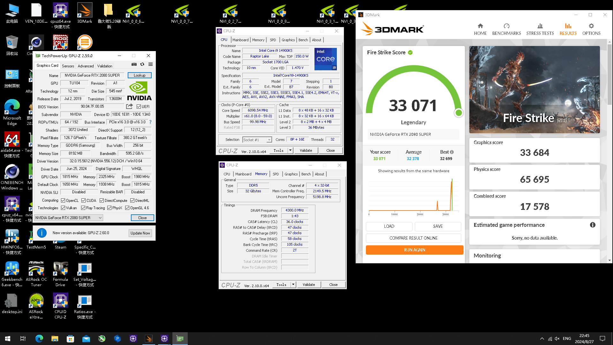Click the GPU-Z Close button
The height and width of the screenshot is (345, 613).
[142, 218]
